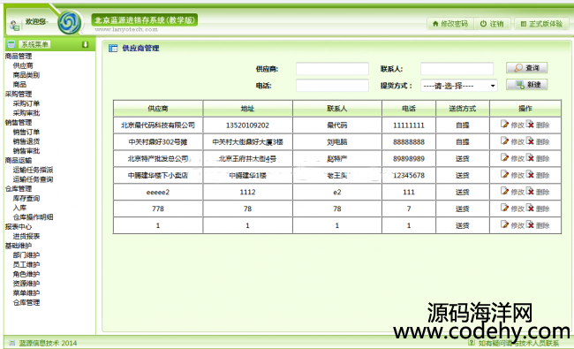Click the 查询 search button
Screen dimensions: 574x349
click(526, 68)
